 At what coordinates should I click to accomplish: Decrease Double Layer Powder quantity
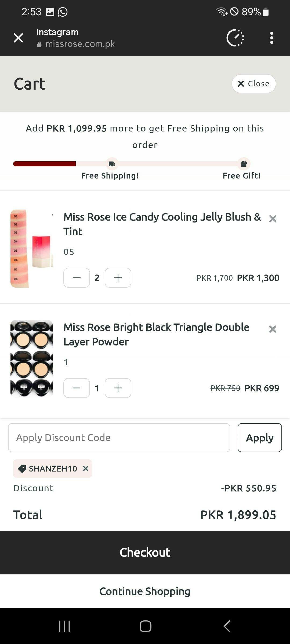point(77,388)
